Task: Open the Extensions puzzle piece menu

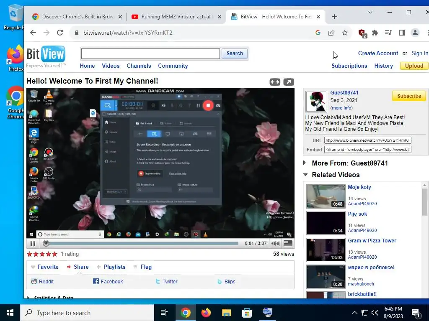Action: click(375, 33)
